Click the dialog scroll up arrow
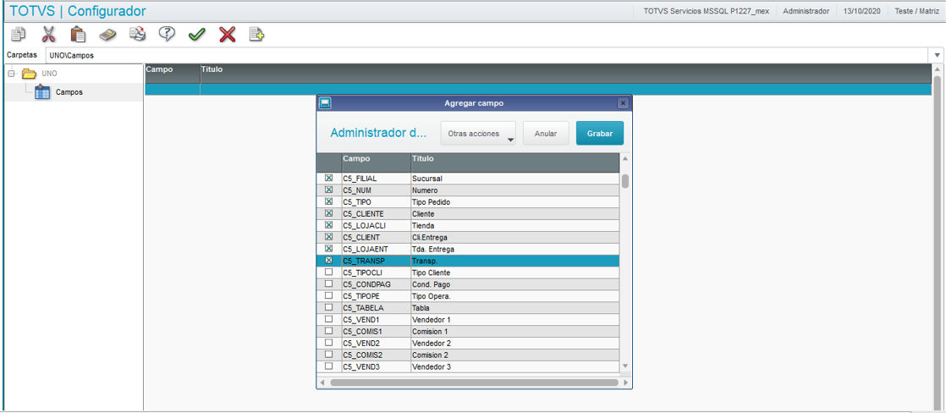946x413 pixels. [x=625, y=159]
